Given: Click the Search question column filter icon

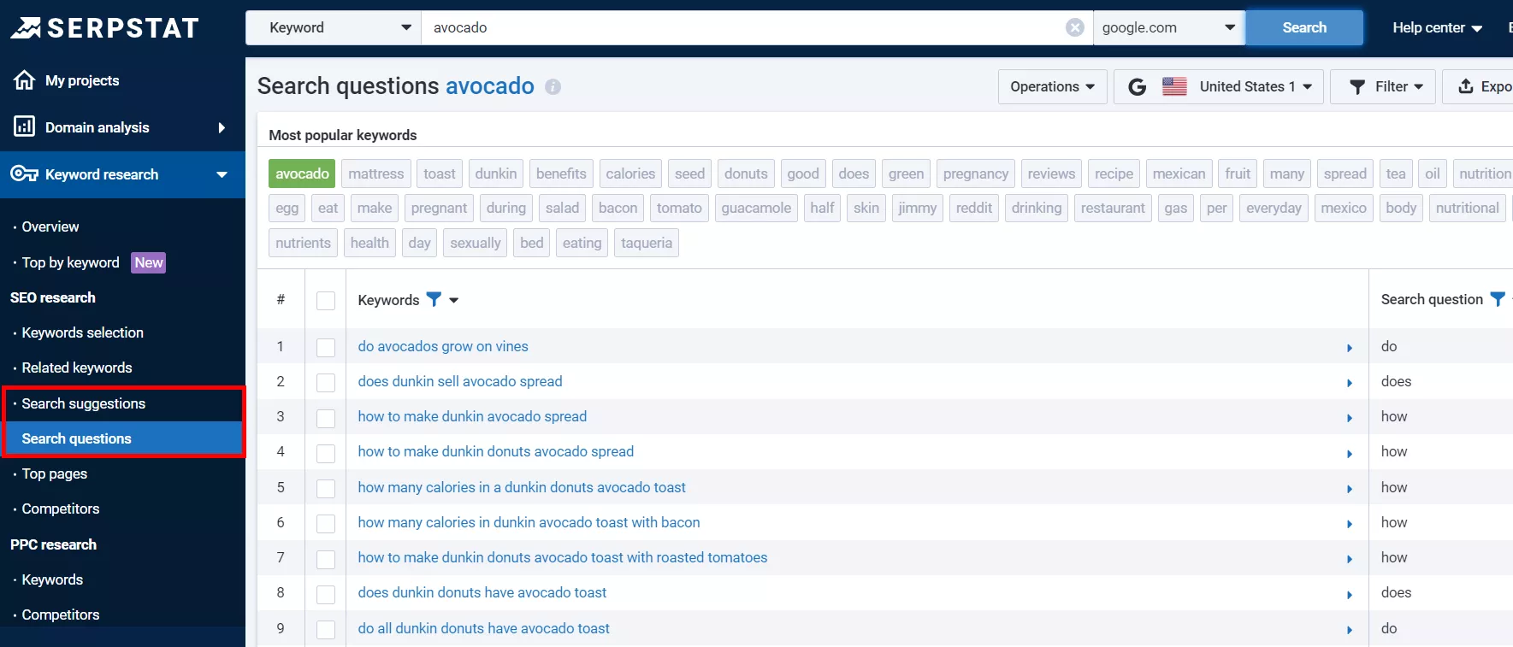Looking at the screenshot, I should pyautogui.click(x=1498, y=298).
